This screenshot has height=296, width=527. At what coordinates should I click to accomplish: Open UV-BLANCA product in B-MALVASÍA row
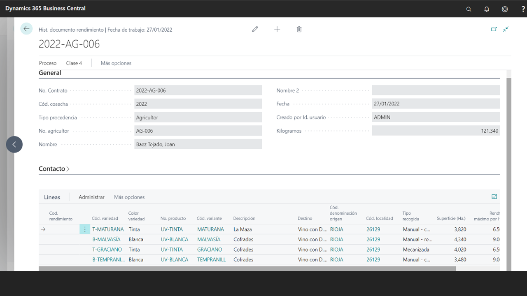[x=175, y=239]
